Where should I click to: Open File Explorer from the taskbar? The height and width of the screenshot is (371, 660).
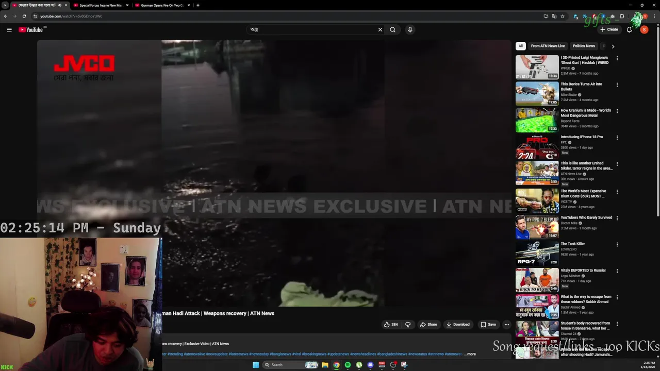(325, 365)
